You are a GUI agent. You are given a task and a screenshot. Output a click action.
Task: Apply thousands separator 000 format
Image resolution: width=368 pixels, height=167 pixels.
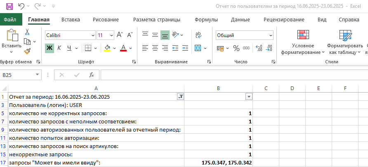[x=246, y=48]
